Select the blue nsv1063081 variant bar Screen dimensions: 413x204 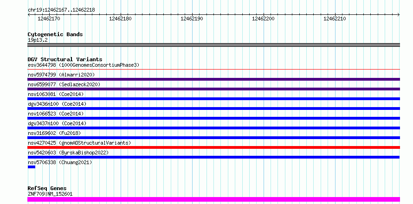click(x=213, y=99)
